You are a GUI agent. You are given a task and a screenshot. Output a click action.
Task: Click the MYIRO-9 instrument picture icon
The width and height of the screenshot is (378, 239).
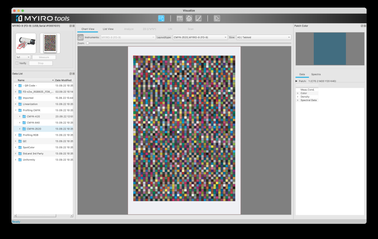click(26, 43)
